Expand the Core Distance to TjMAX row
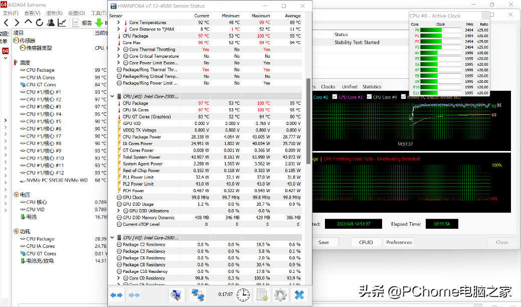This screenshot has width=521, height=307. (x=119, y=29)
